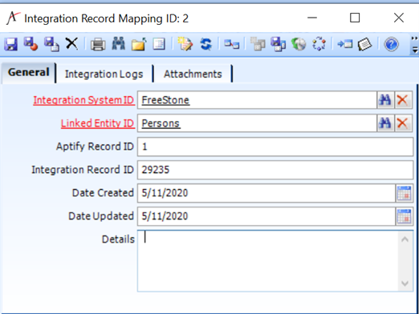
Task: Click Save and Close icon with red dot
Action: [31, 43]
